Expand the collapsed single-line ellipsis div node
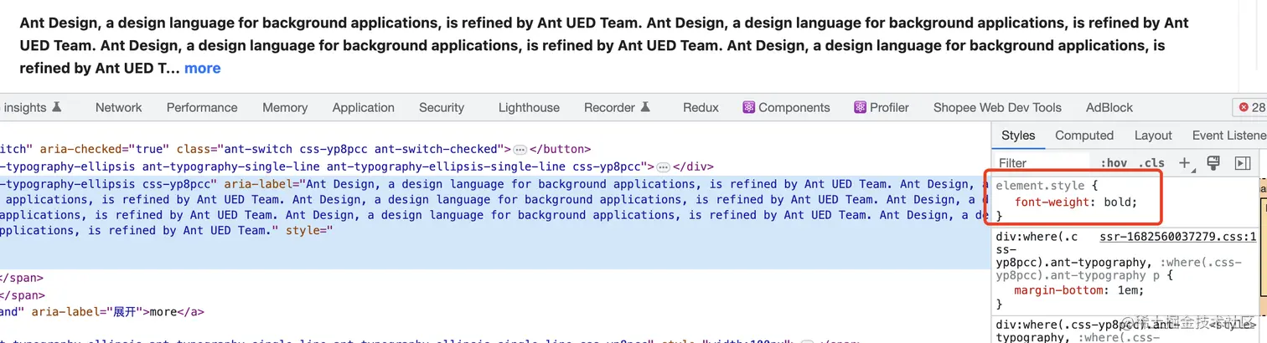1267x343 pixels. tap(663, 166)
